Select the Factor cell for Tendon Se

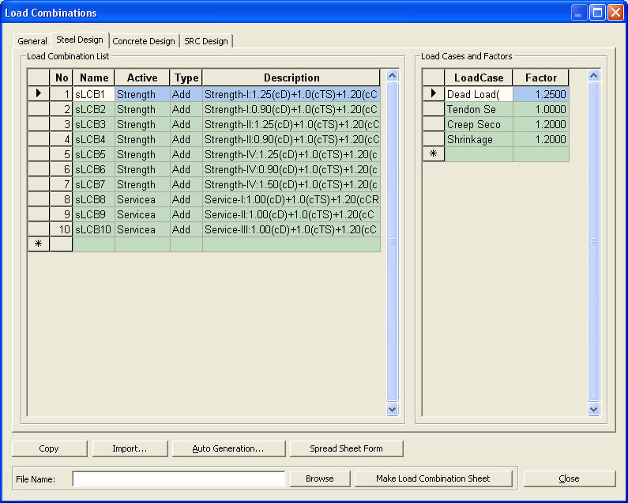[x=540, y=109]
